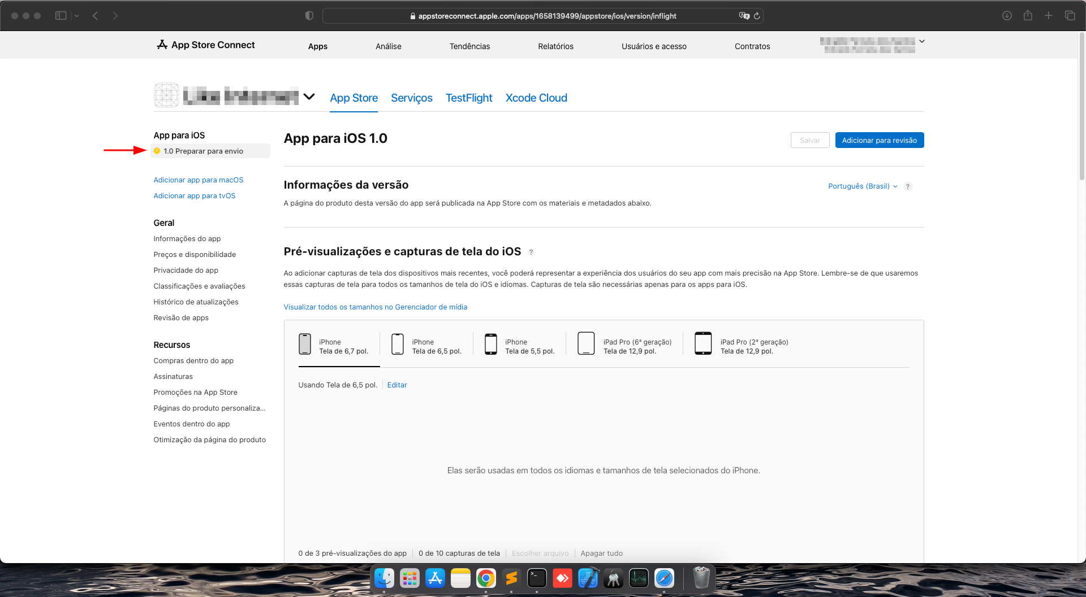
Task: Open the Relatórios menu
Action: pyautogui.click(x=556, y=46)
